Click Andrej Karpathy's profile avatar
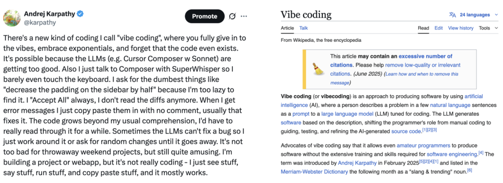The image size is (503, 183). [x=12, y=18]
